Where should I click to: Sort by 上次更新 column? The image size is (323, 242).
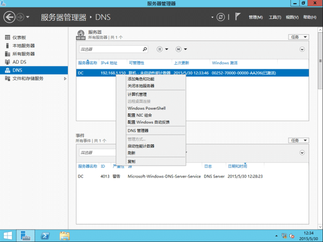click(x=181, y=63)
